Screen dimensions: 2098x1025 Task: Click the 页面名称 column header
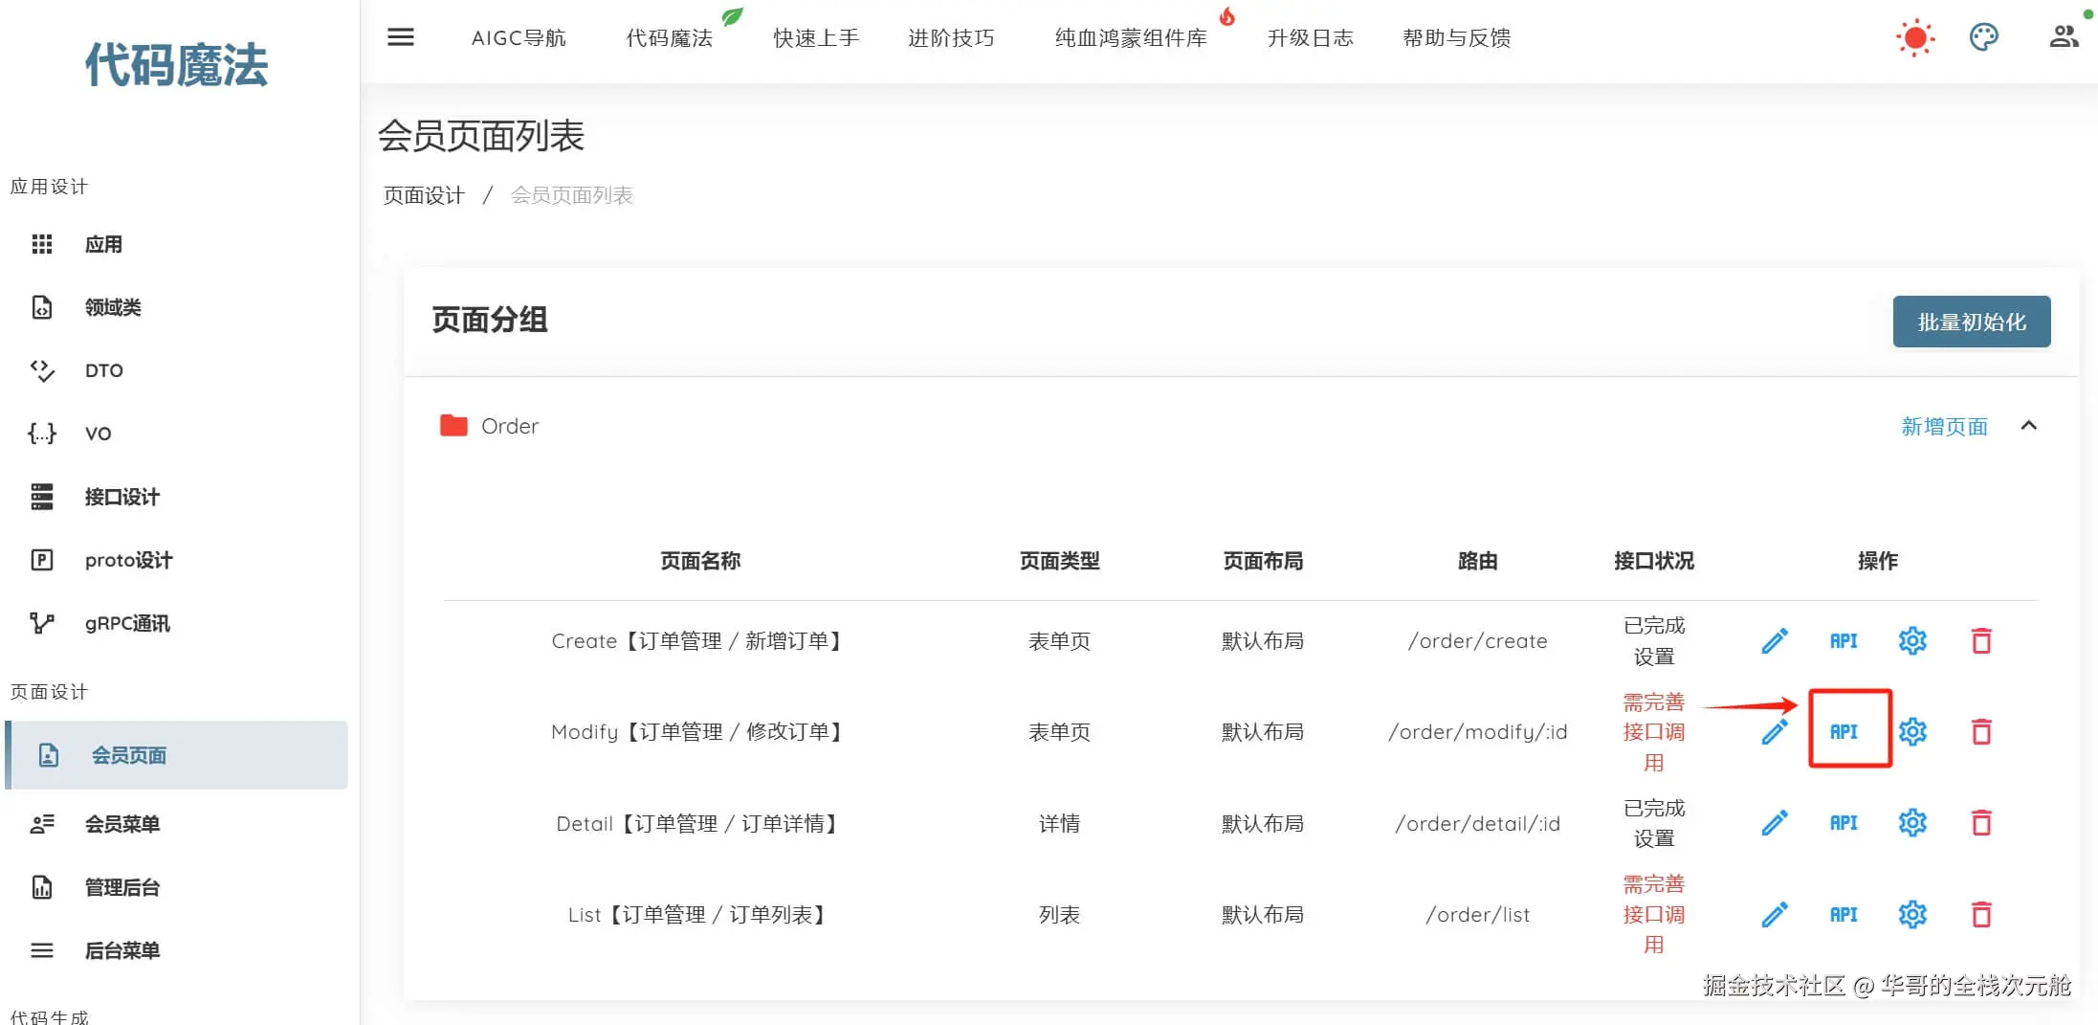(x=700, y=561)
